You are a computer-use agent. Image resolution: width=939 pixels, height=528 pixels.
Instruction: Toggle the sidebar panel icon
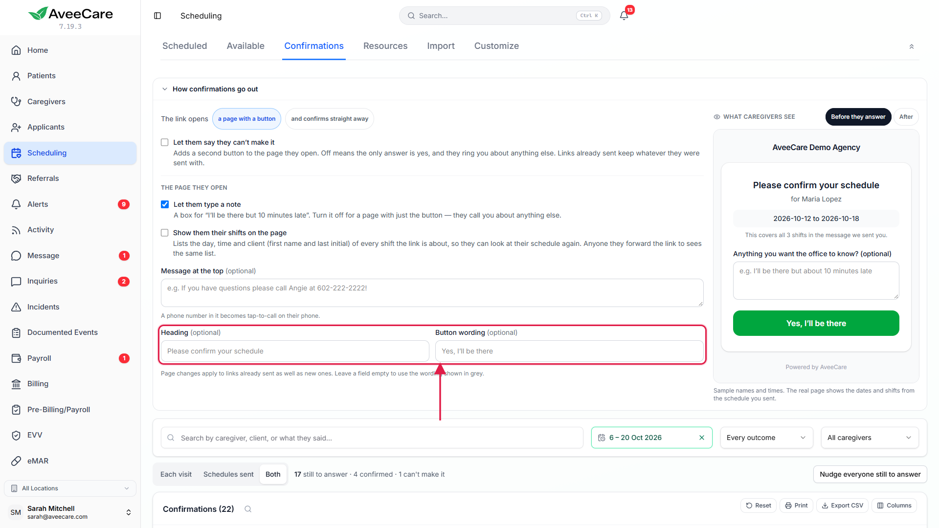pyautogui.click(x=157, y=16)
